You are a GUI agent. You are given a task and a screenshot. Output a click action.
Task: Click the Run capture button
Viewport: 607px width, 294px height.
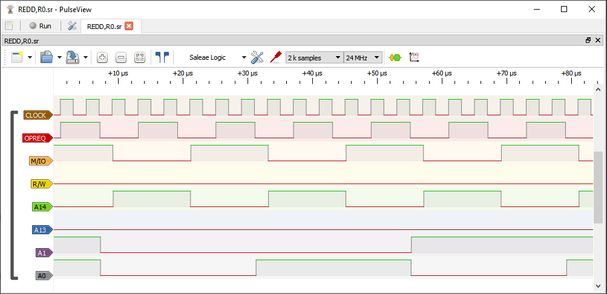point(40,26)
